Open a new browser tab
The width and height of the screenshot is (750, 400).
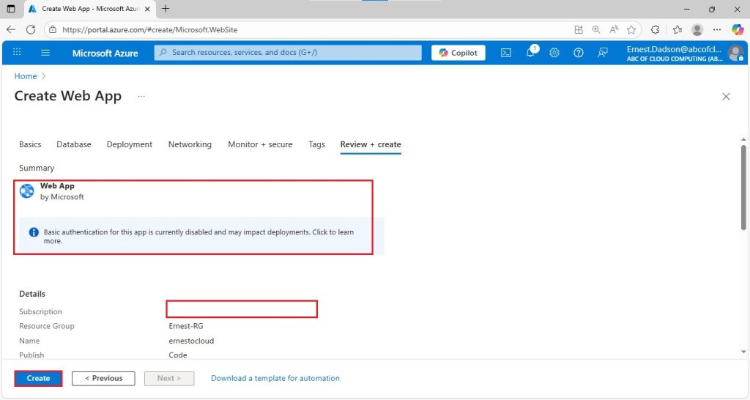pyautogui.click(x=166, y=9)
